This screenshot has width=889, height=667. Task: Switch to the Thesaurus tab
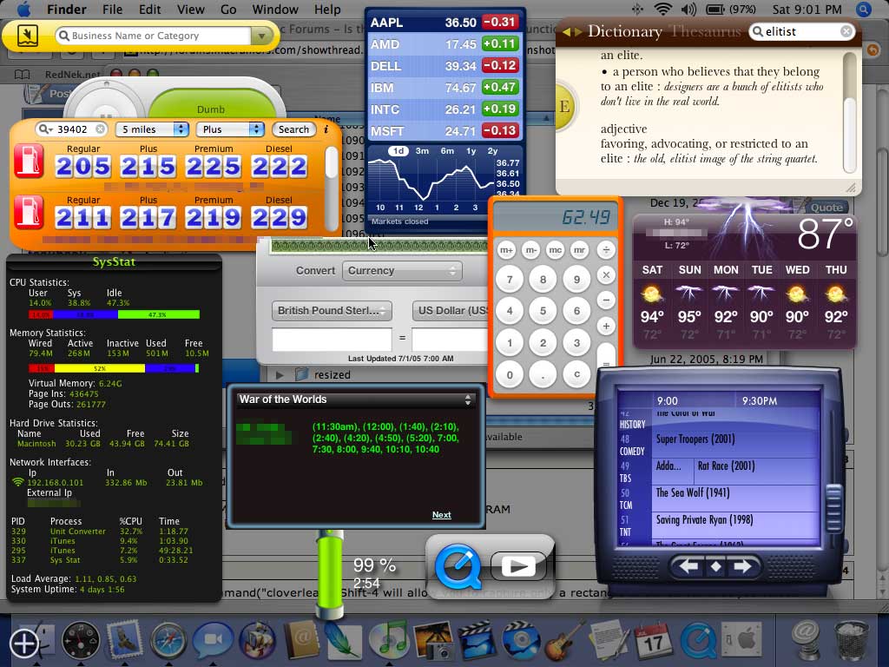click(x=706, y=32)
